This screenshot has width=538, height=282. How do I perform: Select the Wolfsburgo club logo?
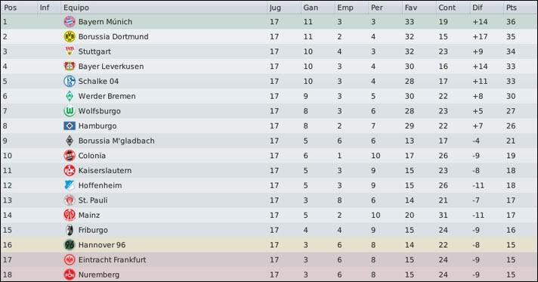tap(70, 111)
